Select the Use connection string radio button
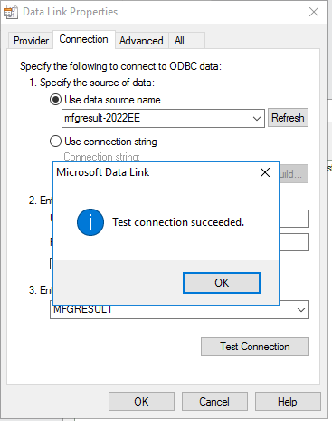Image resolution: width=332 pixels, height=421 pixels. (55, 142)
